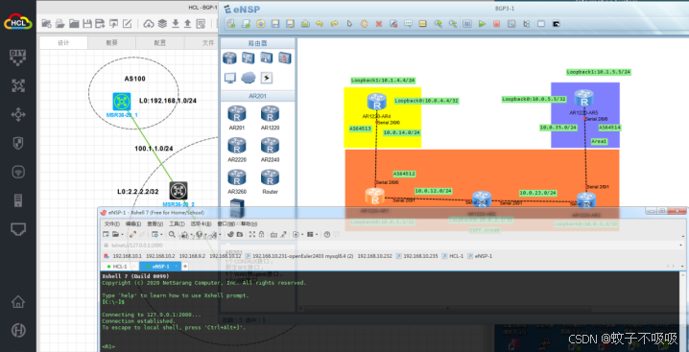Select the cable connection icon in eNSP
This screenshot has height=352, width=689.
tap(267, 79)
